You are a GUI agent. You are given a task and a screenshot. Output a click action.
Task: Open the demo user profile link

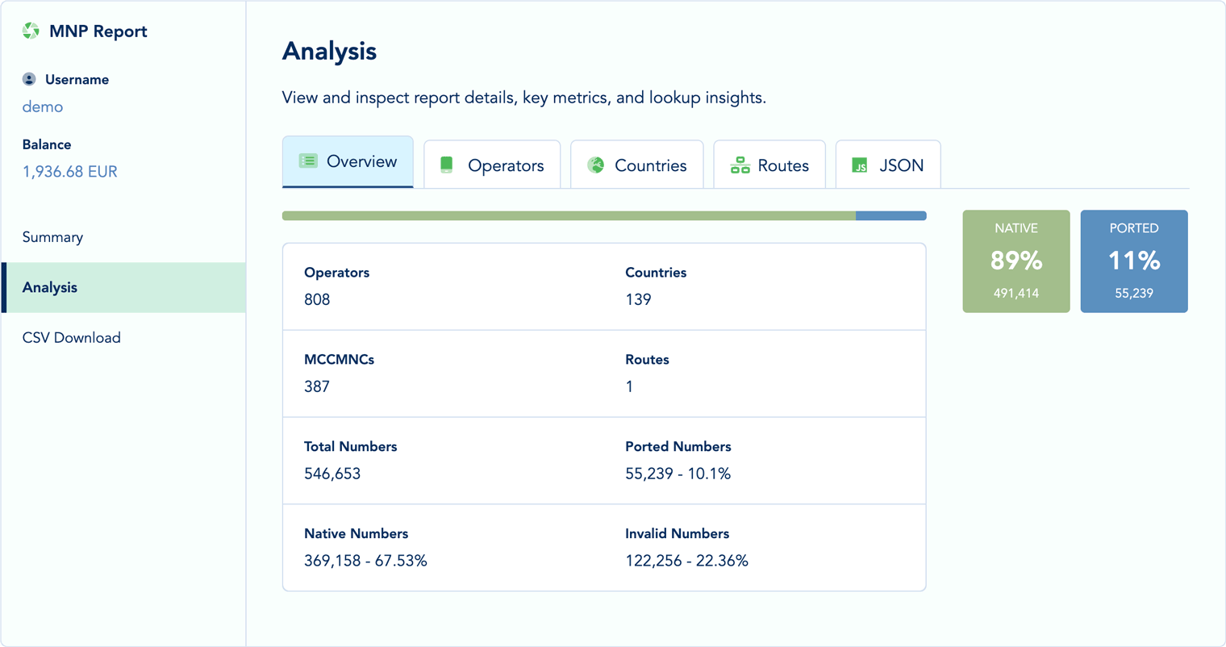pos(42,106)
